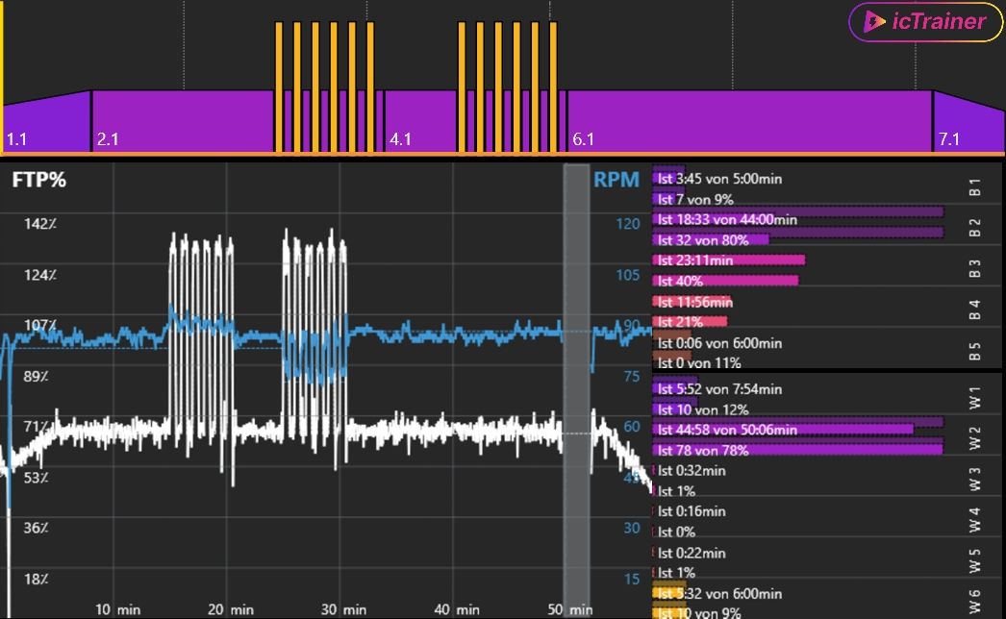
Task: Select workout segment 4.1 between interval blocks
Action: point(420,123)
